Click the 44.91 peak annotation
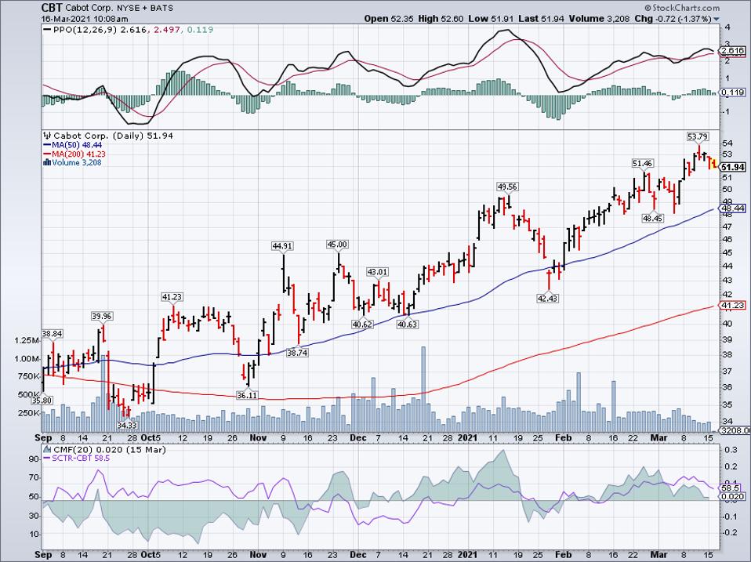The height and width of the screenshot is (562, 751). click(x=282, y=246)
